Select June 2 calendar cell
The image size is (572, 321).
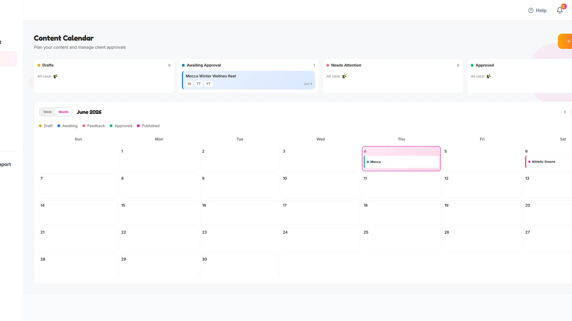(x=240, y=159)
